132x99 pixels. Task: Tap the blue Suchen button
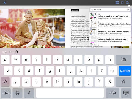point(125,71)
